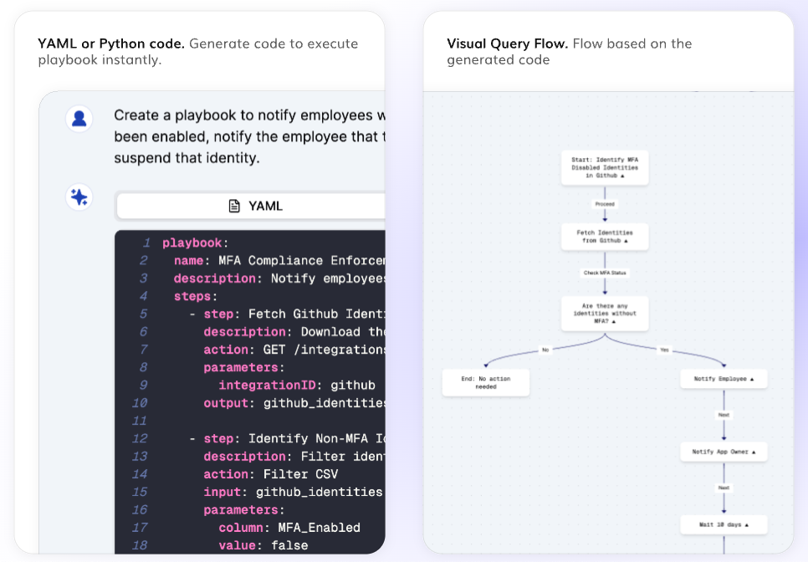Image resolution: width=808 pixels, height=562 pixels.
Task: Click the 'steps:' code line
Action: [x=195, y=296]
